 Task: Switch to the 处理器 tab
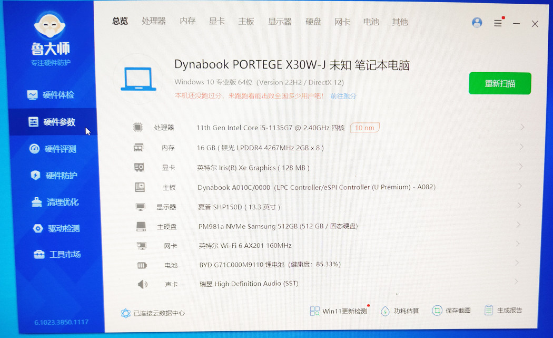(x=154, y=21)
